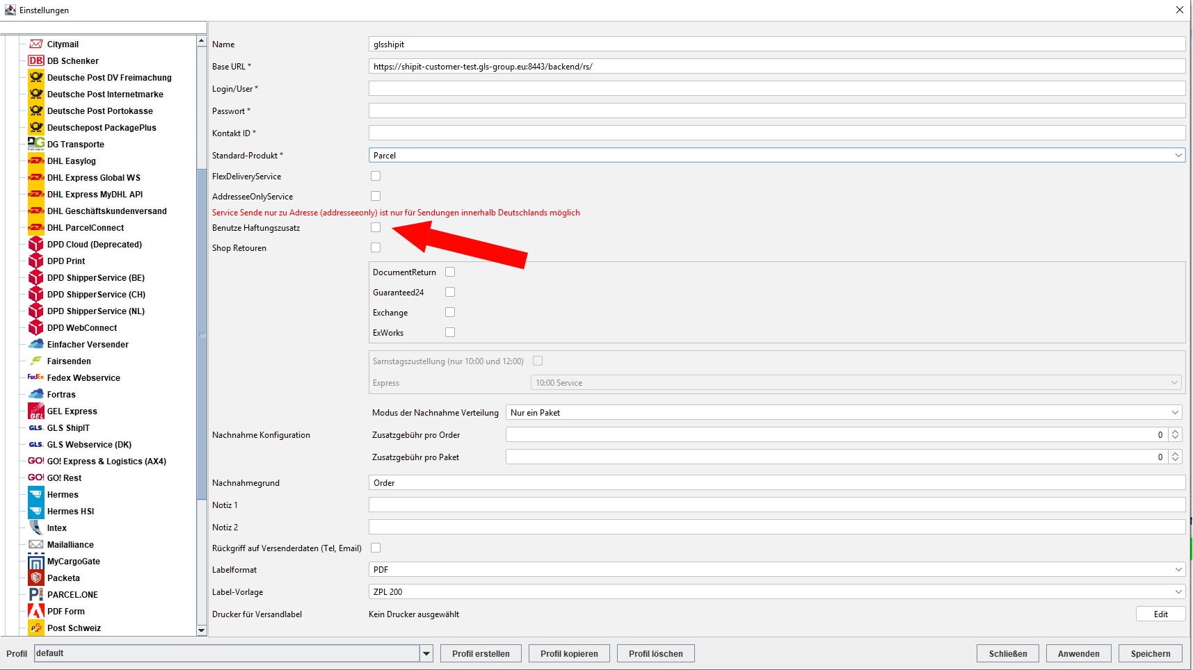Click the Anwenden button
Image resolution: width=1193 pixels, height=670 pixels.
[1079, 653]
